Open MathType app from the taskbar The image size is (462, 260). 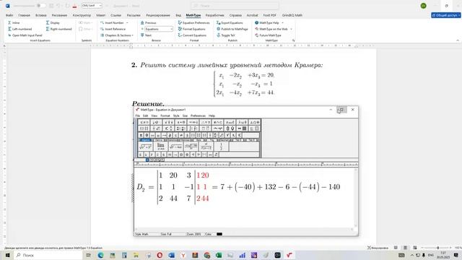coord(289,255)
